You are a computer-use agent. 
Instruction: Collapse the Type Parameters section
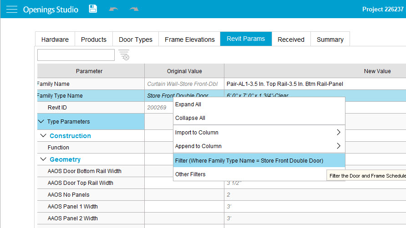click(x=41, y=122)
